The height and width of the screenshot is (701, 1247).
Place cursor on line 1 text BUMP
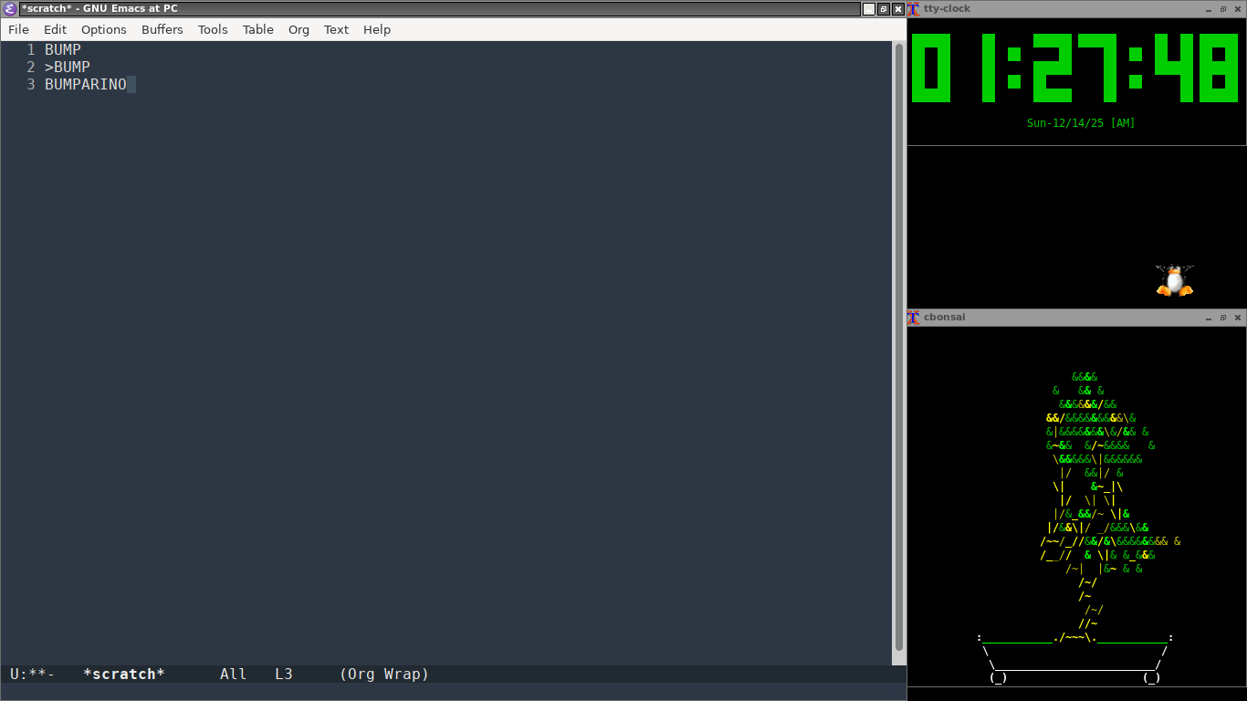[63, 50]
